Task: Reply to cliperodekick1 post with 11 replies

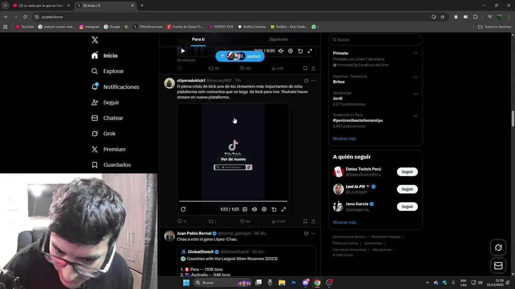Action: 182,222
